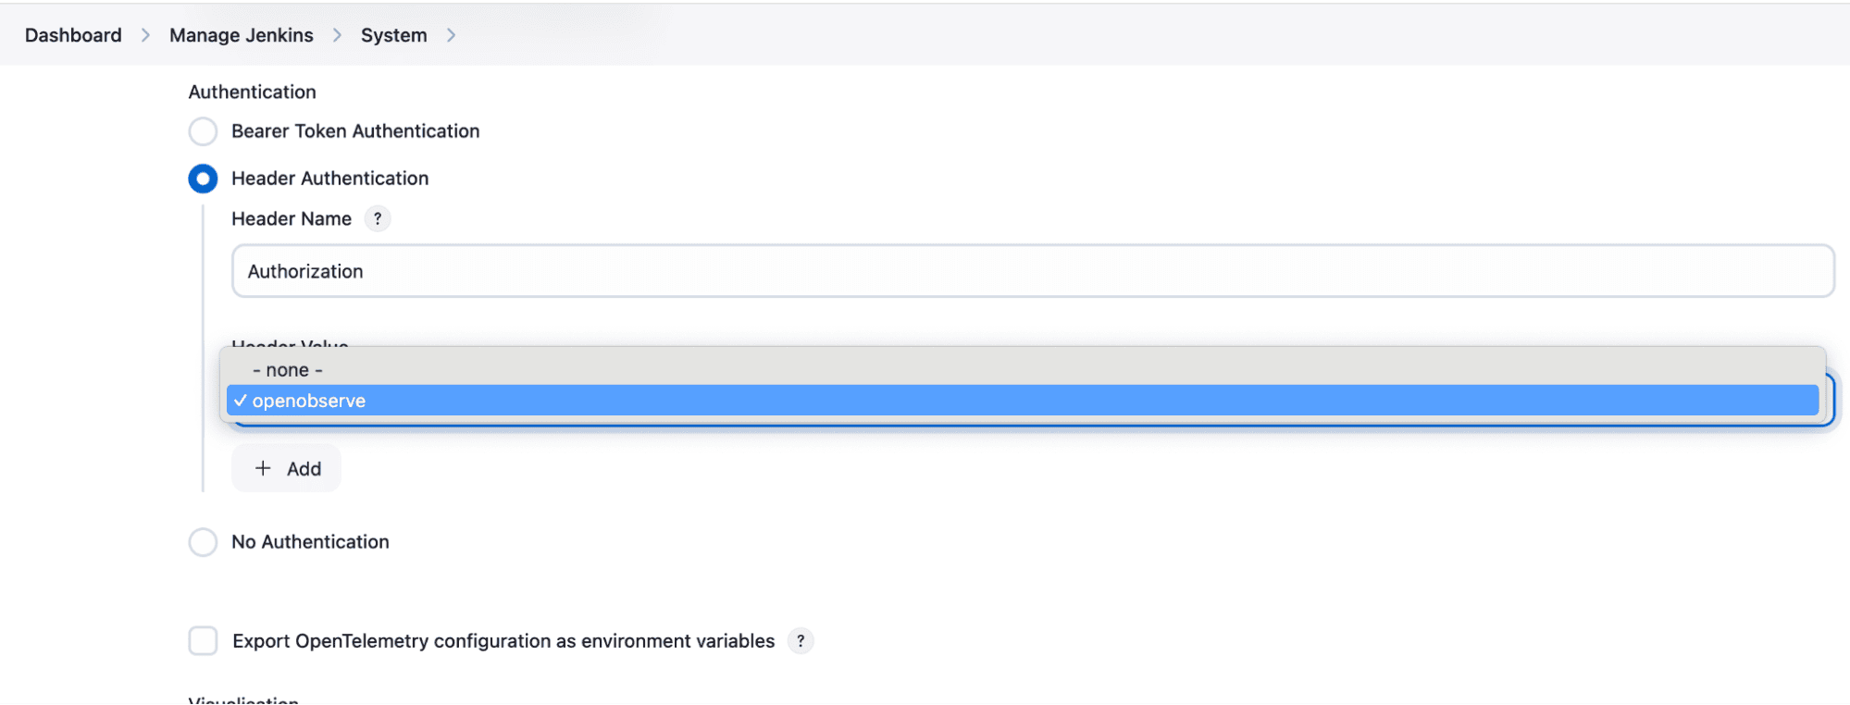Click the 'Bearer Token Authentication' label text
The height and width of the screenshot is (705, 1850).
click(x=355, y=131)
